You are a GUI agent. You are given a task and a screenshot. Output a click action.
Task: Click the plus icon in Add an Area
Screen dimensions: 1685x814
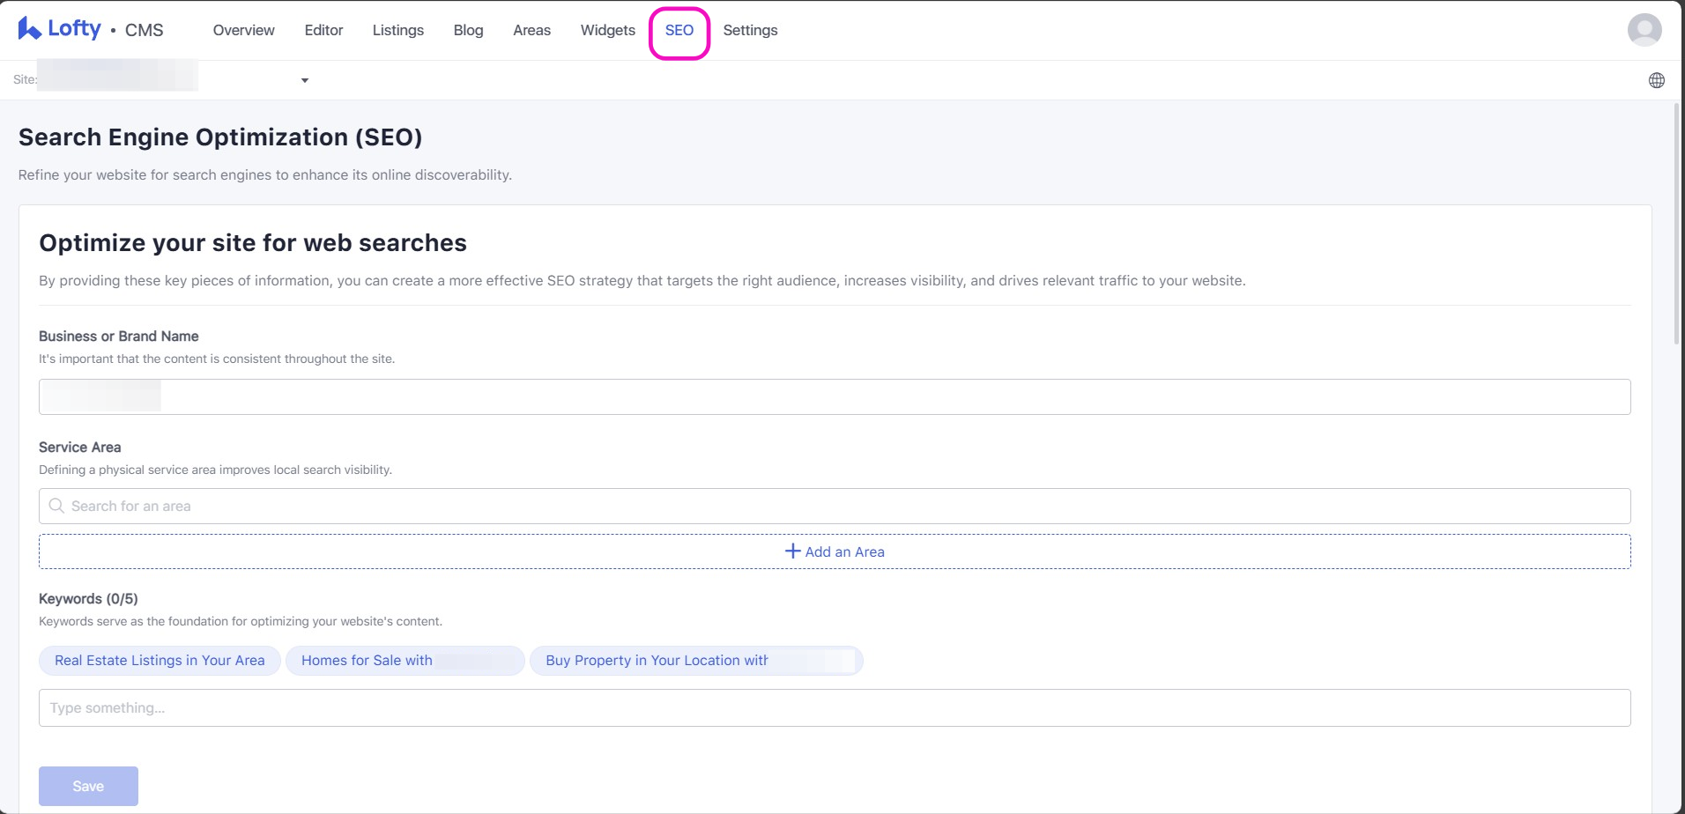[792, 551]
